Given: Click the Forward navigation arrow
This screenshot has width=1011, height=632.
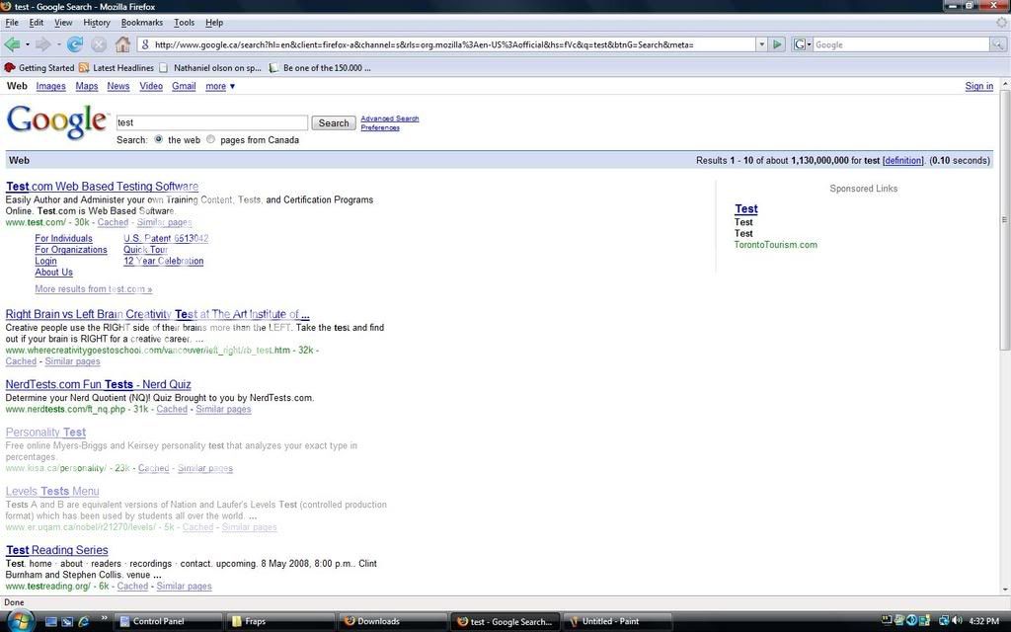Looking at the screenshot, I should click(x=42, y=44).
